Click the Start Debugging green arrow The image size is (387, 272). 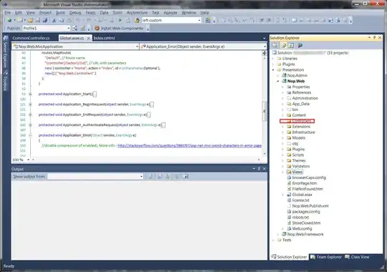(120, 20)
